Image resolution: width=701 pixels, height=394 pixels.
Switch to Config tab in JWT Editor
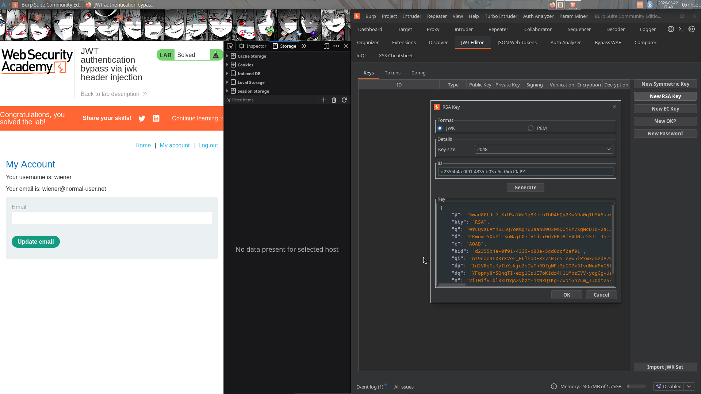(x=418, y=73)
